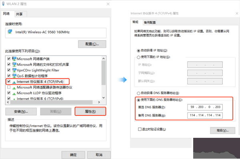Image resolution: width=240 pixels, height=159 pixels.
Task: Close the WLAN 2 属性 window
Action: click(108, 4)
